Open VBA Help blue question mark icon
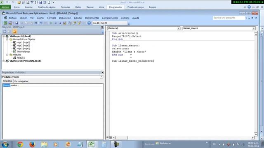264x148 pixels. [89, 23]
